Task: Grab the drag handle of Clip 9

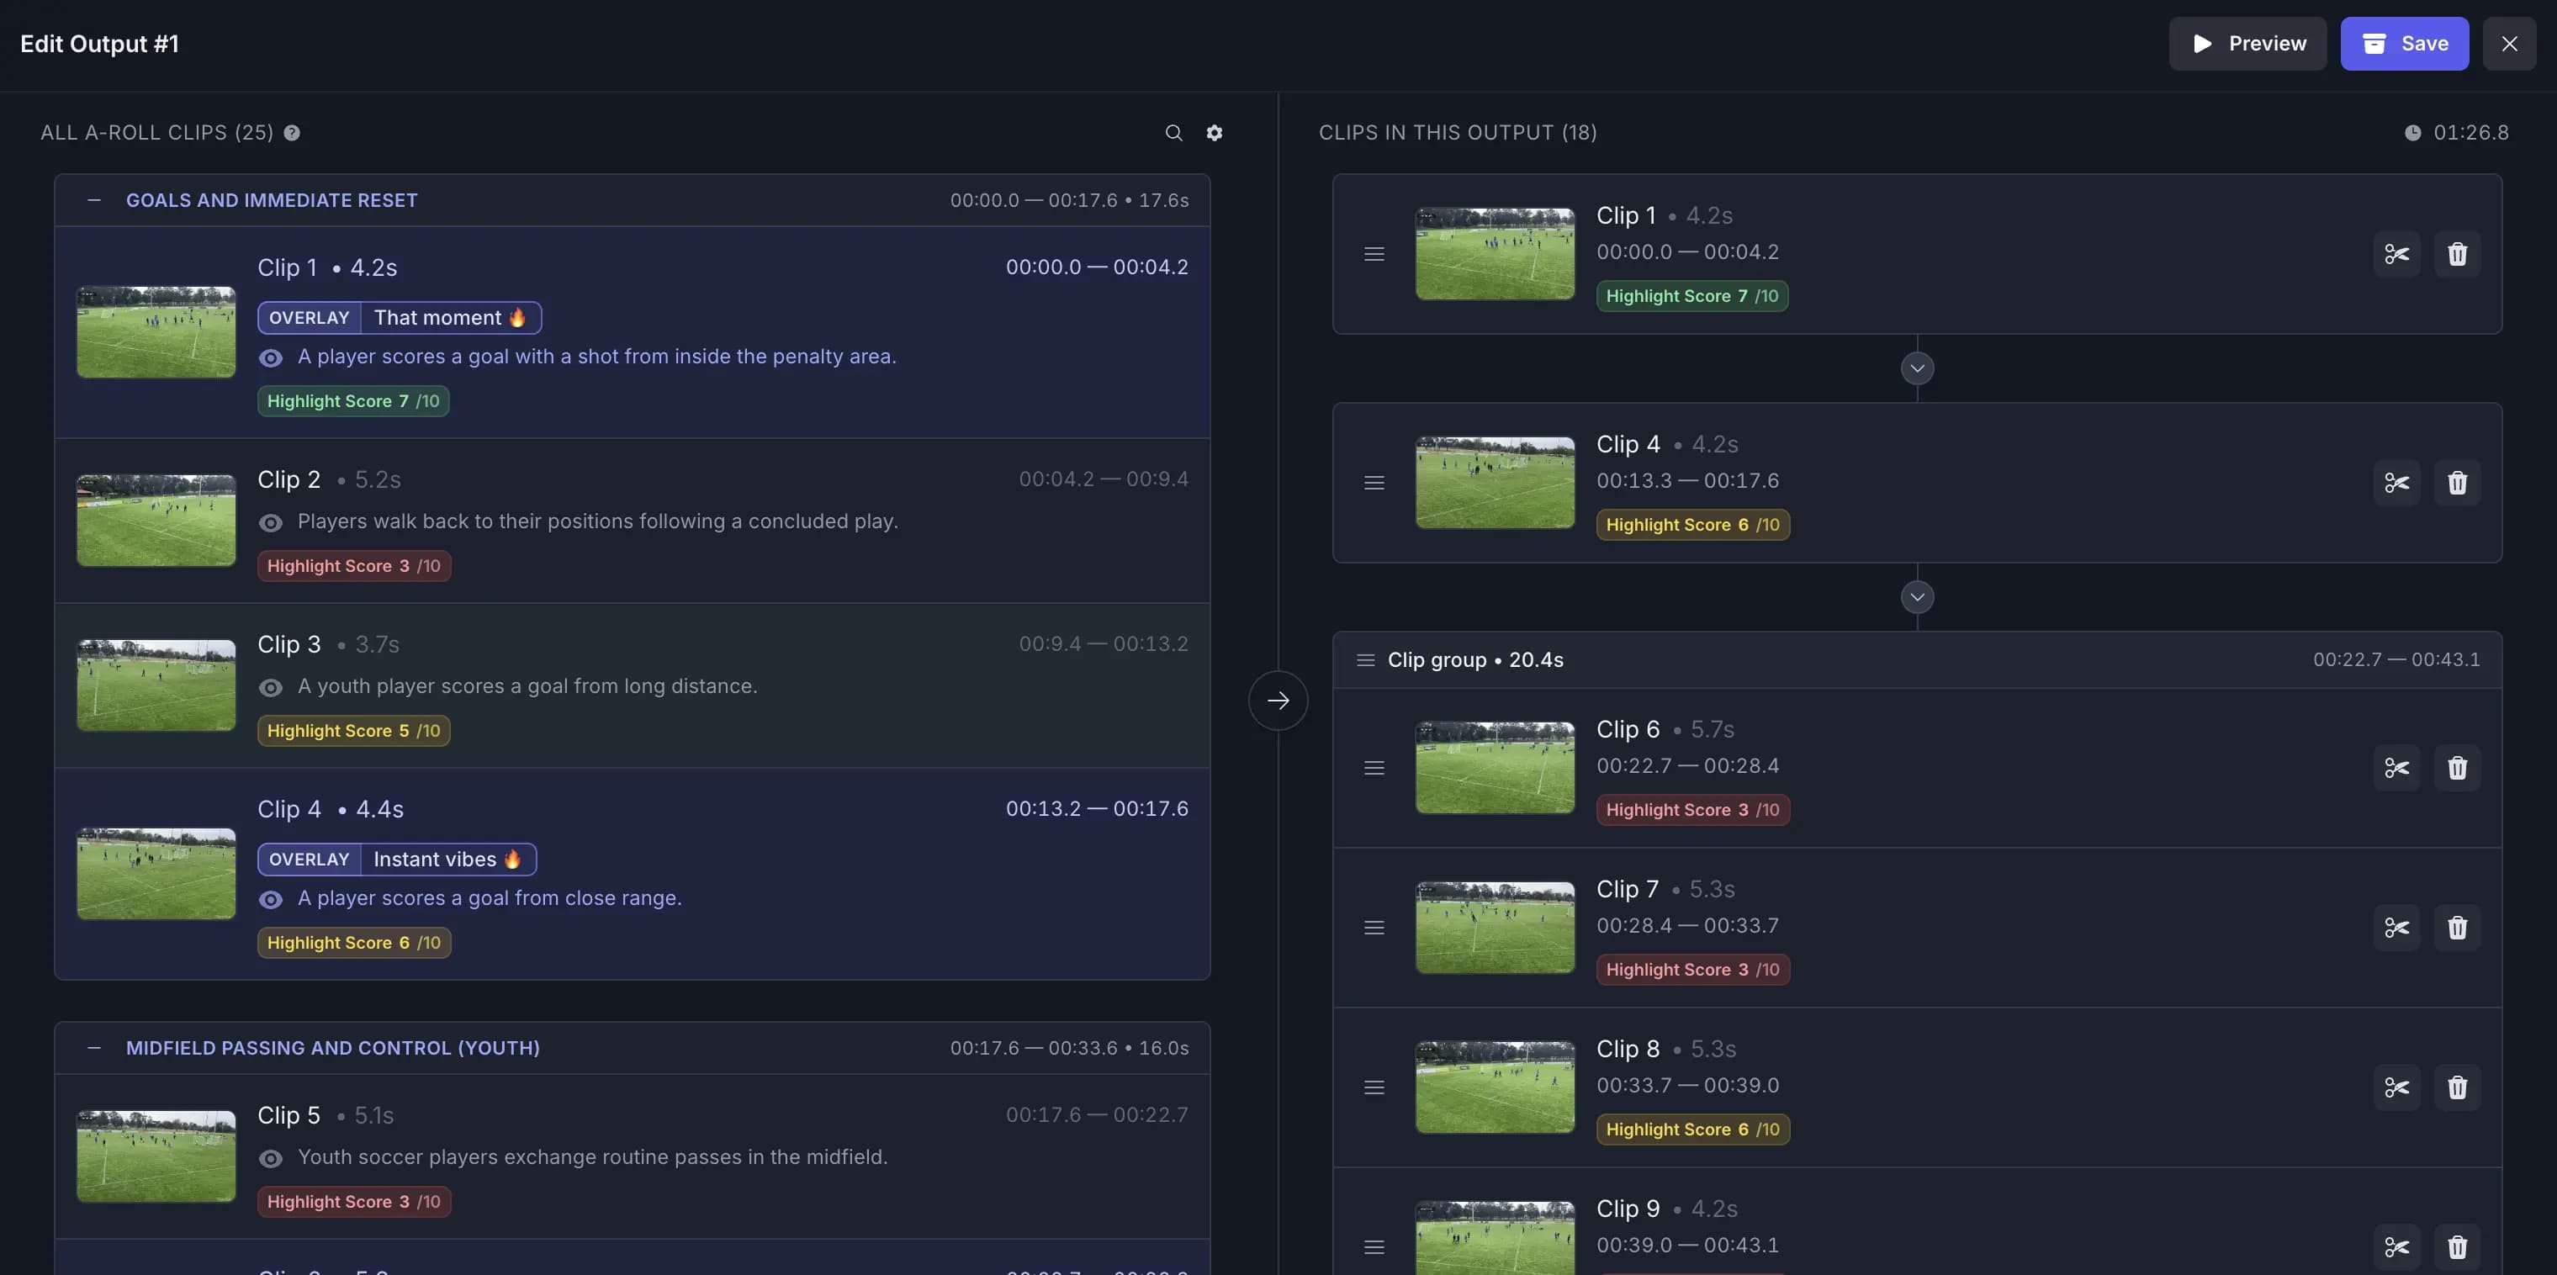Action: point(1374,1247)
